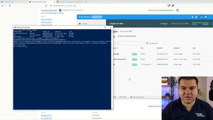Viewport: 213px width, 120px height.
Task: Click the IN USE badge on php row
Action: click(x=134, y=64)
